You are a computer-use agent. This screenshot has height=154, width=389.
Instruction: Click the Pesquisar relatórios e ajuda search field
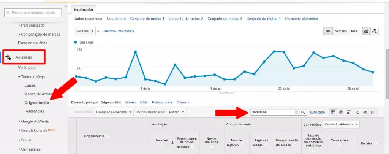[33, 13]
